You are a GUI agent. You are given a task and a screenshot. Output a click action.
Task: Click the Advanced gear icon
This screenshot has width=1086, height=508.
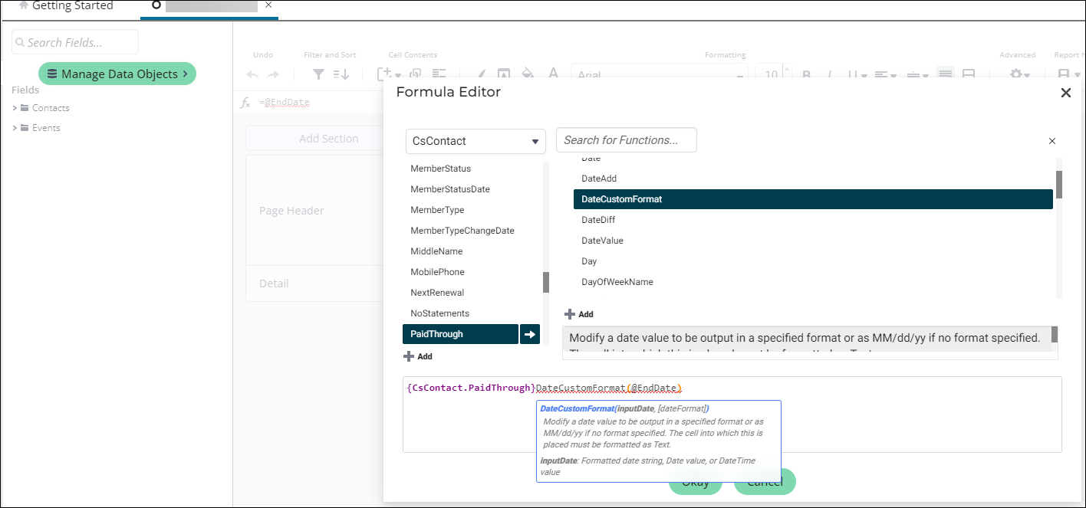1016,74
